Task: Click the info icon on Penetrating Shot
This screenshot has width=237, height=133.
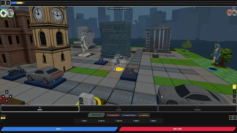Action: pos(120,115)
